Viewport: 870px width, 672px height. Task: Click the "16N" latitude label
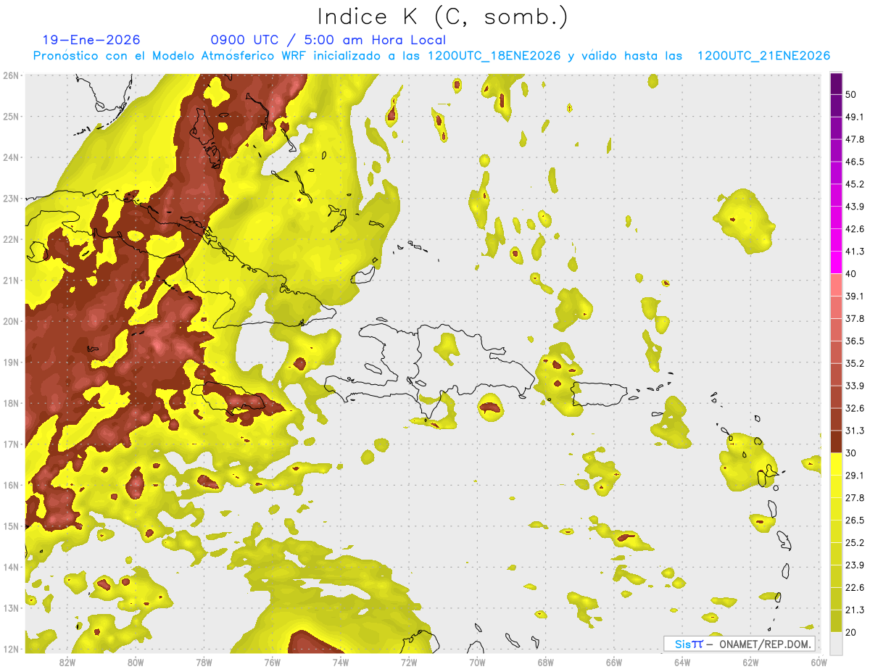click(x=12, y=485)
